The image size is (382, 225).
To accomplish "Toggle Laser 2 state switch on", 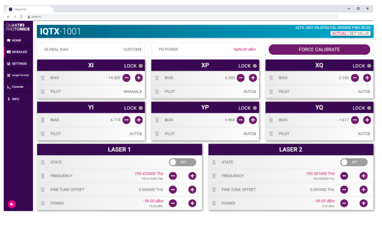I will click(354, 162).
